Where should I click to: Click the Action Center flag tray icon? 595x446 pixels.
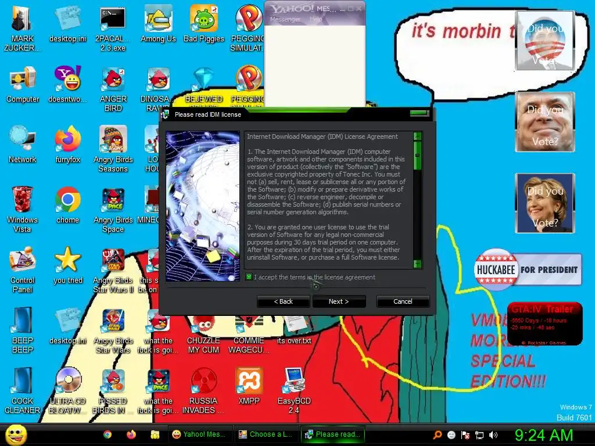point(465,435)
